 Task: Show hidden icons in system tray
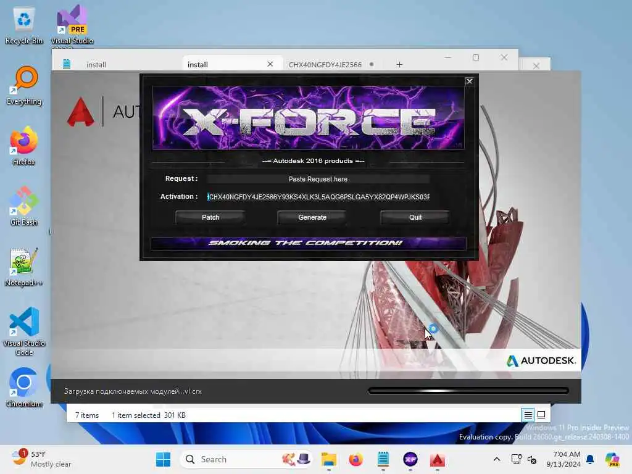(x=497, y=459)
